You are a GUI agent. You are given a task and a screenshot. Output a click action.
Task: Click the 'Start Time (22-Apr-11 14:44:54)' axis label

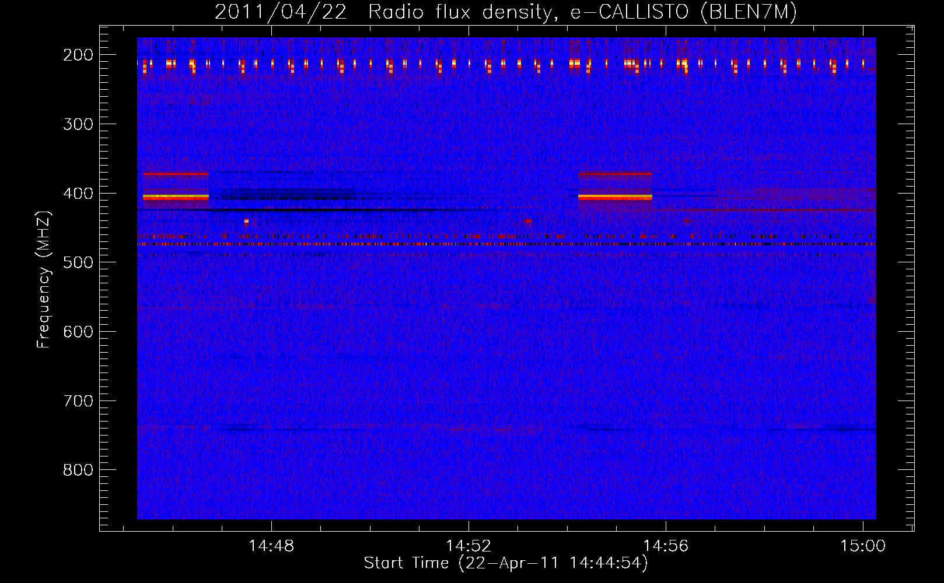tap(506, 563)
